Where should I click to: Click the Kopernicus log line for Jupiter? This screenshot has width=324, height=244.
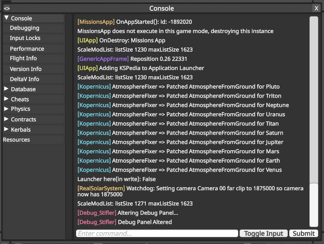(x=180, y=142)
